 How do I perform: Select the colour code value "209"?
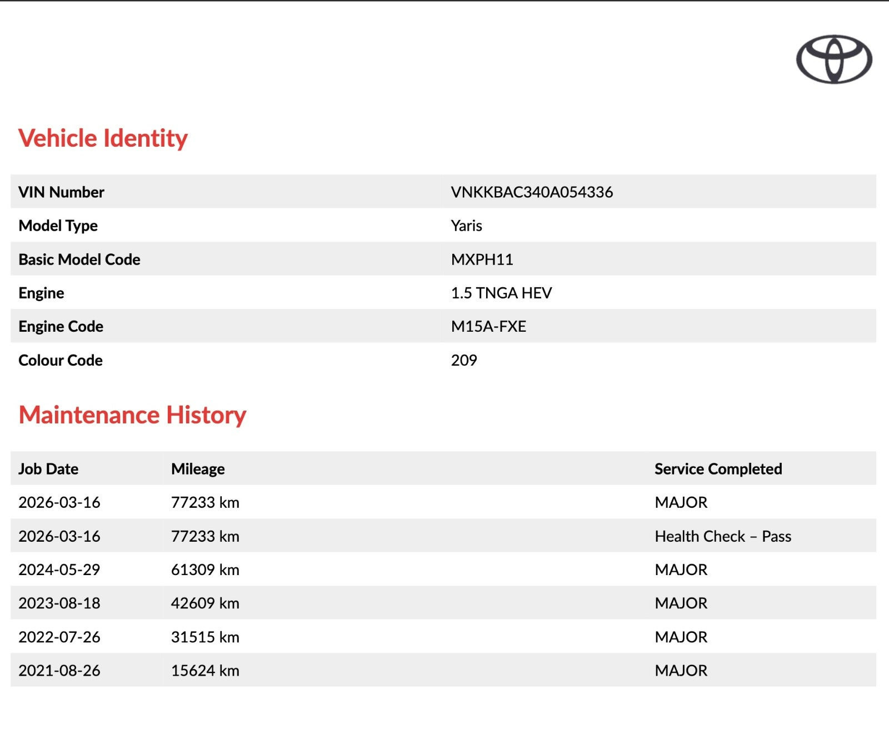coord(464,360)
